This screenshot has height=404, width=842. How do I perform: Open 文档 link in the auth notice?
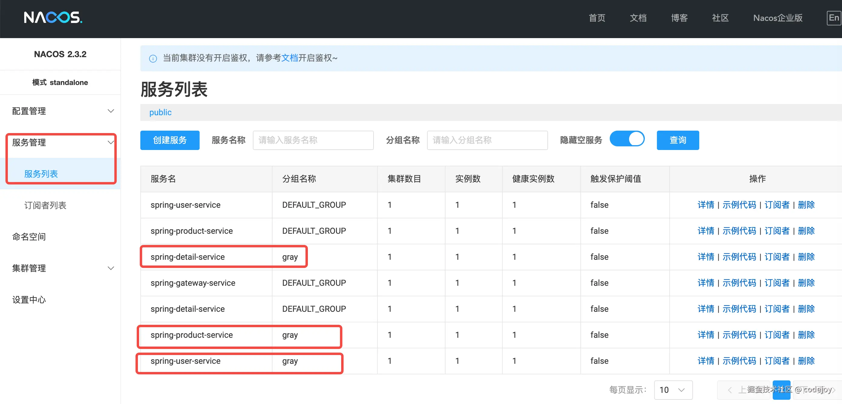coord(289,58)
